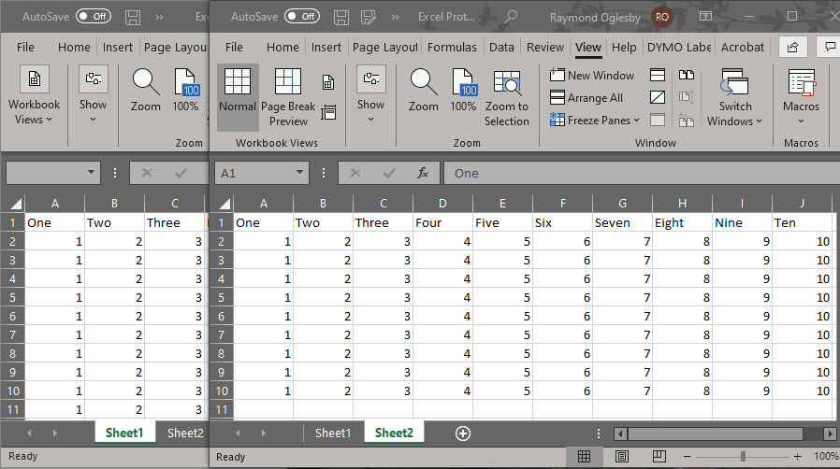Open Name Box dropdown in left window
This screenshot has height=469, width=840.
point(91,173)
